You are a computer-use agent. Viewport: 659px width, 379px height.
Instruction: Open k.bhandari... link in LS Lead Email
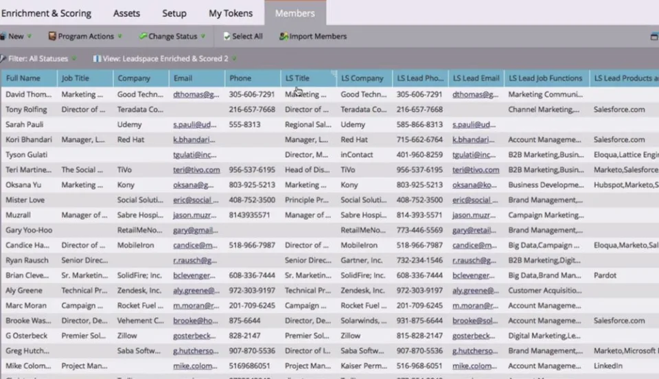click(x=473, y=139)
